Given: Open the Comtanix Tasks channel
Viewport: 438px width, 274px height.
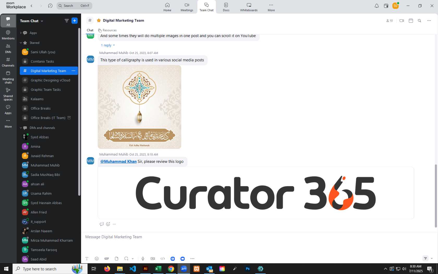Looking at the screenshot, I should click(x=49, y=61).
